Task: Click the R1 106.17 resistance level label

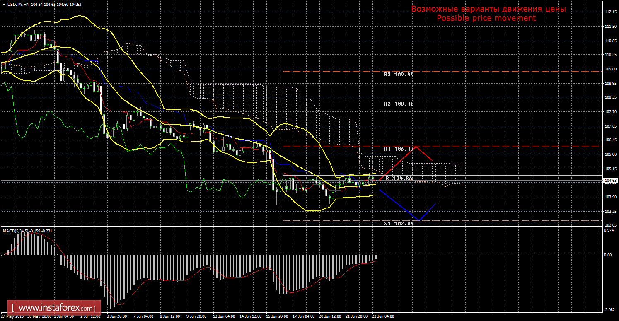Action: (x=399, y=149)
